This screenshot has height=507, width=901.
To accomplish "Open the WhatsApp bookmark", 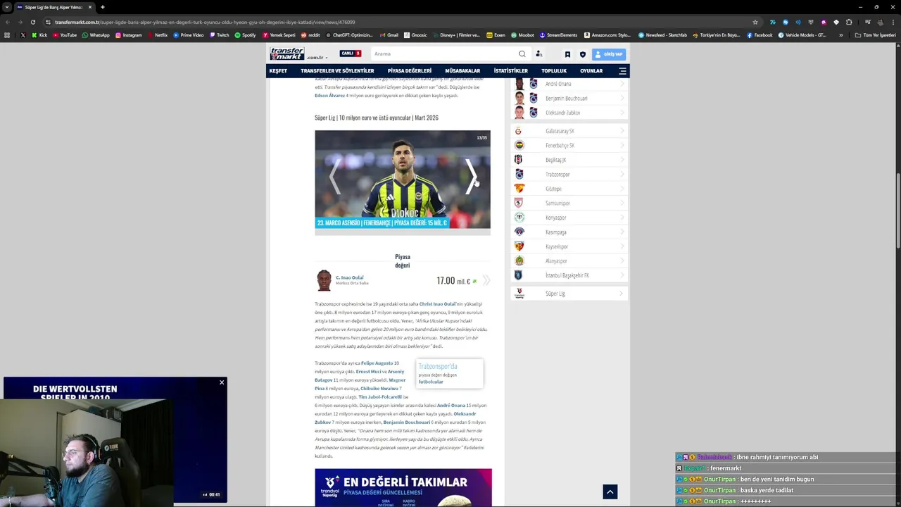I will coord(96,35).
